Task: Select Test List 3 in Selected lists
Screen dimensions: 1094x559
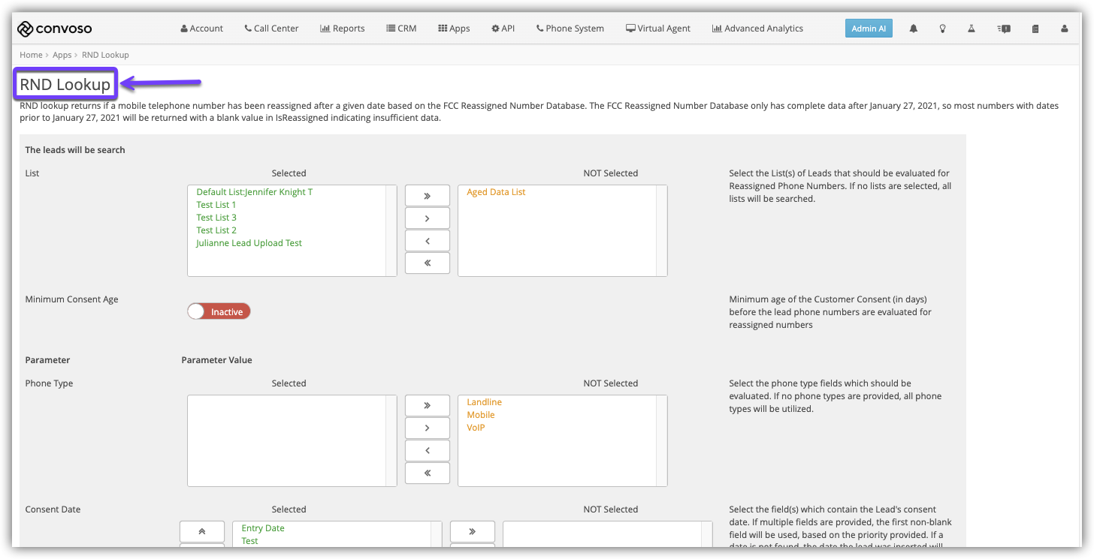Action: (216, 218)
